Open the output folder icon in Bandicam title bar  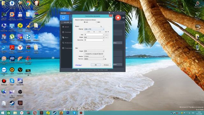(x=110, y=13)
